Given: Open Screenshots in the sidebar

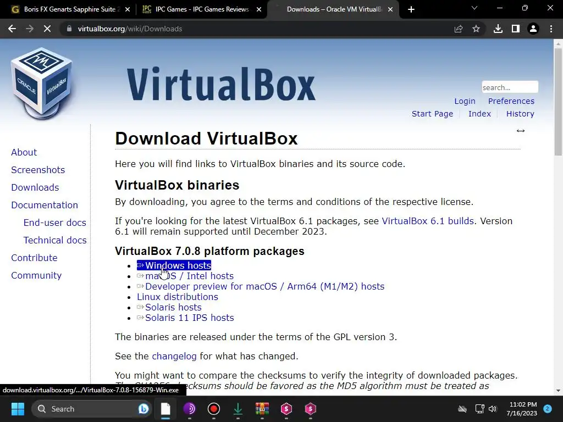Looking at the screenshot, I should coord(38,170).
